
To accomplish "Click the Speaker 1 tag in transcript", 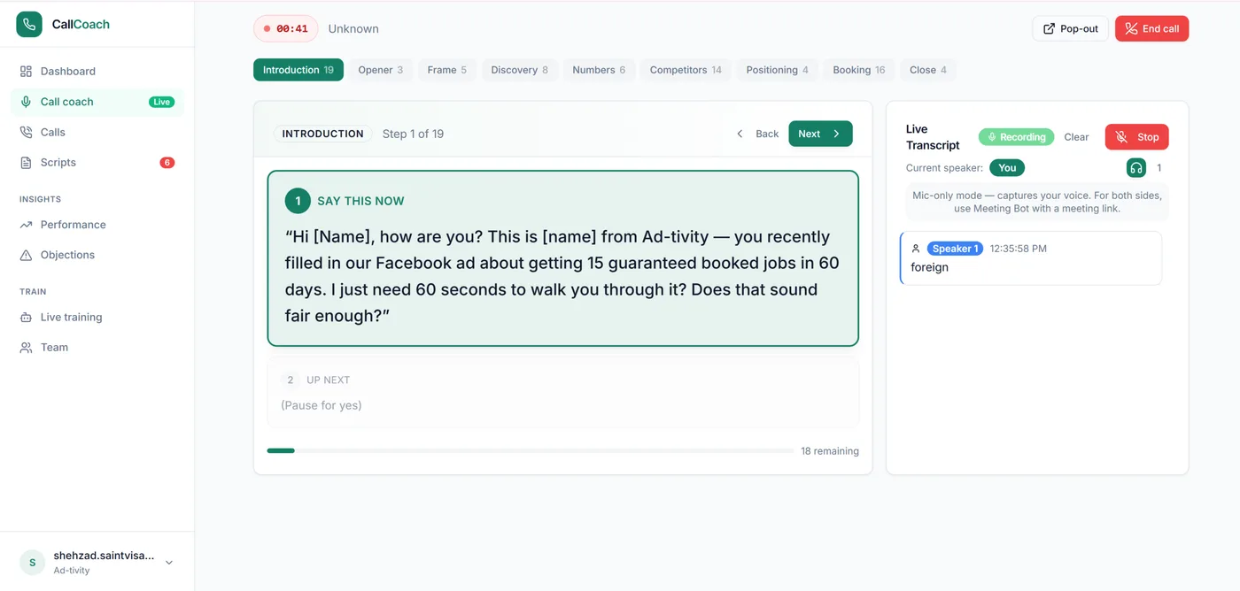I will (955, 249).
